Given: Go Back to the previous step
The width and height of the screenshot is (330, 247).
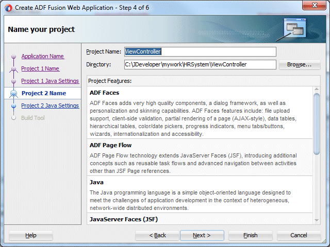Looking at the screenshot, I should (x=157, y=236).
